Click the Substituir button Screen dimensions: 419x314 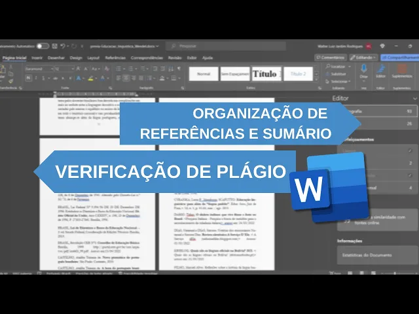point(336,74)
